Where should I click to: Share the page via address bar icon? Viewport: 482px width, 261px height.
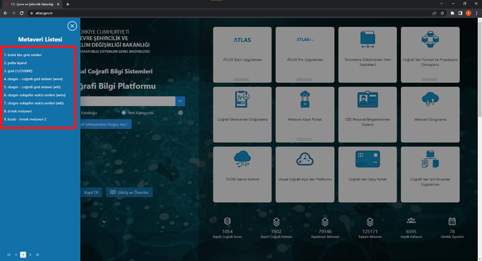pyautogui.click(x=434, y=13)
